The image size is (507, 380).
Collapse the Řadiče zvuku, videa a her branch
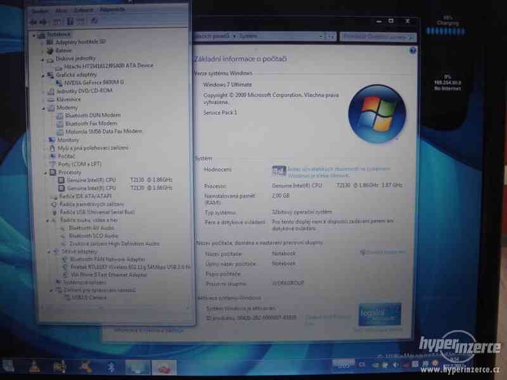tap(48, 220)
